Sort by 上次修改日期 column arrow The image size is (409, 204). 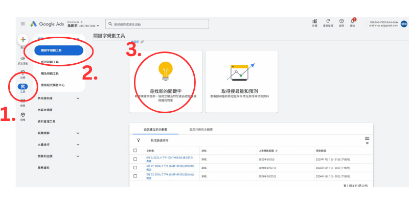[x=276, y=150]
